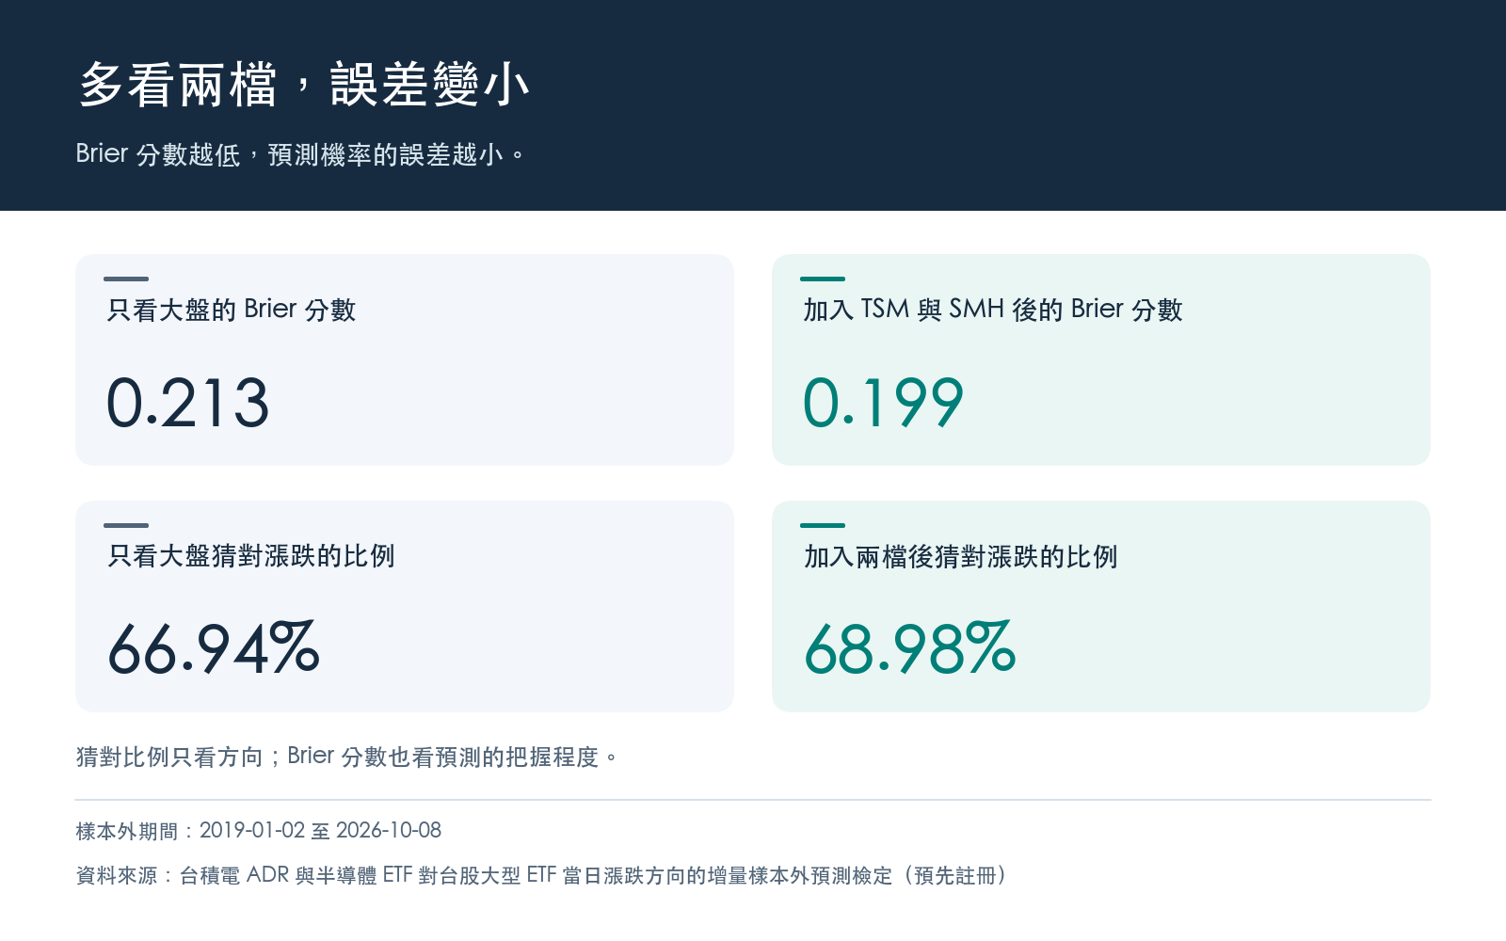
Task: Click the value 66.94%
Action: [x=214, y=648]
